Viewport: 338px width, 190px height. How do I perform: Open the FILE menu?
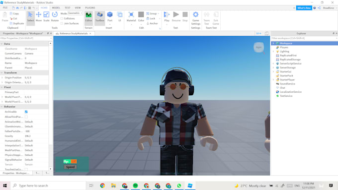5,8
